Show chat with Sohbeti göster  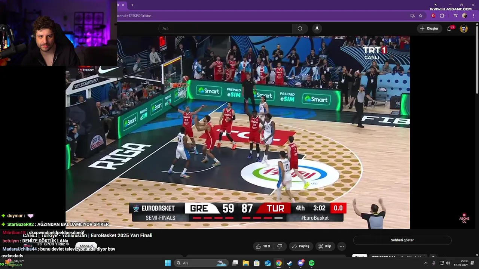tap(402, 240)
